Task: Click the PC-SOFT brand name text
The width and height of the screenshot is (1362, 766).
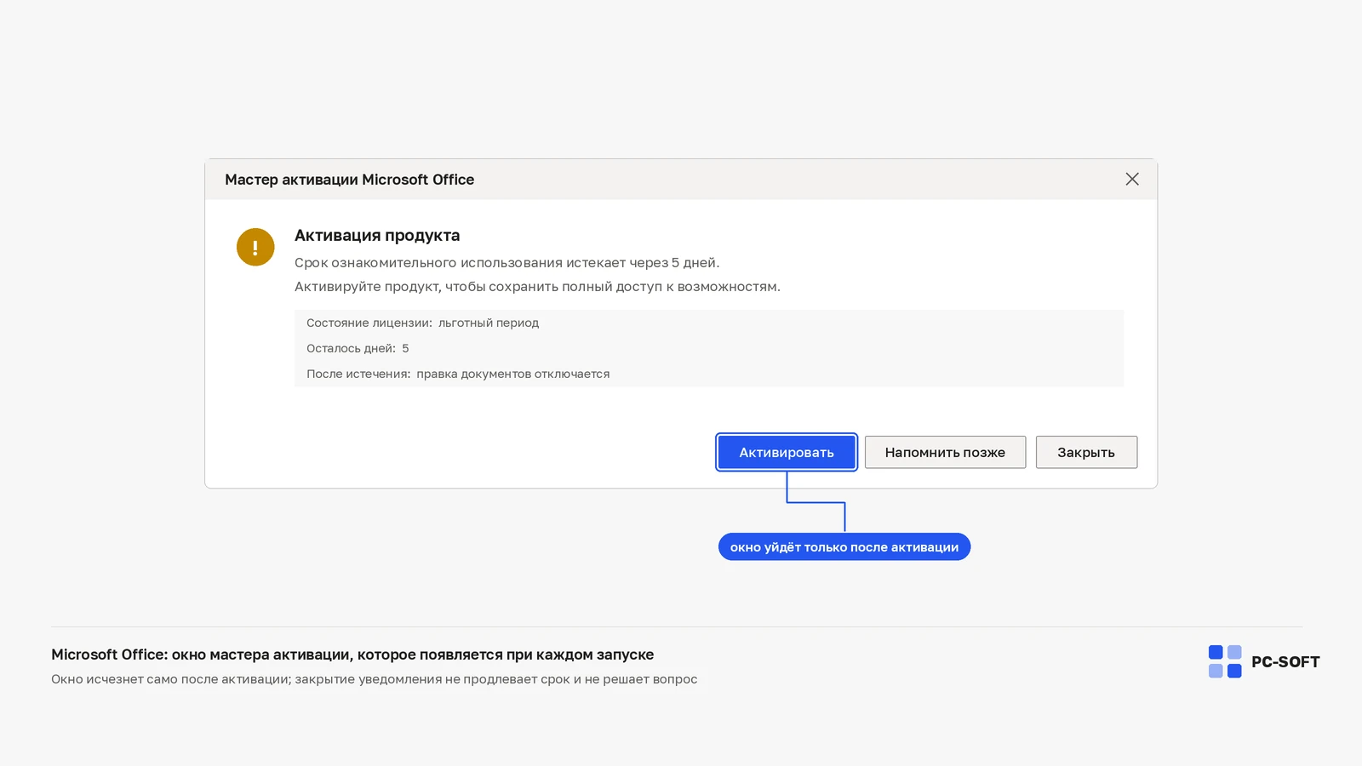Action: click(x=1285, y=661)
